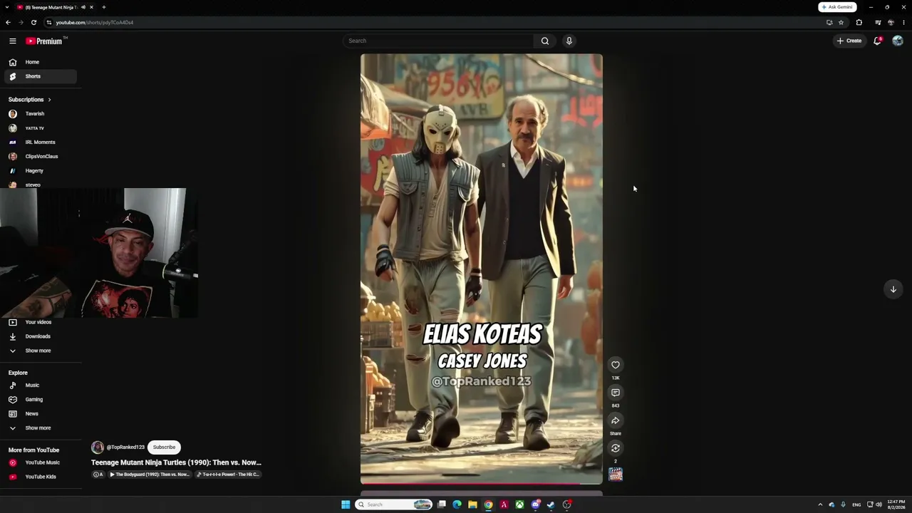
Task: Go back in browser history
Action: point(8,22)
